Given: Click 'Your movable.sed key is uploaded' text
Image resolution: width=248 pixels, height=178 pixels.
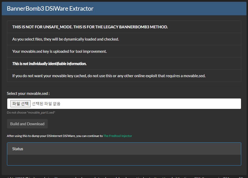Looking at the screenshot, I should [59, 51].
